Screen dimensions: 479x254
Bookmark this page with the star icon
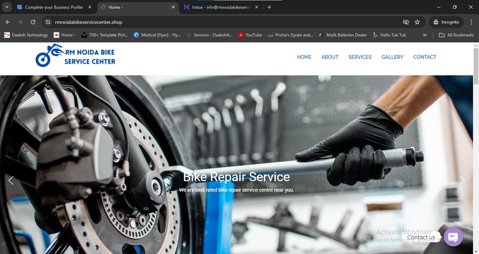[417, 22]
